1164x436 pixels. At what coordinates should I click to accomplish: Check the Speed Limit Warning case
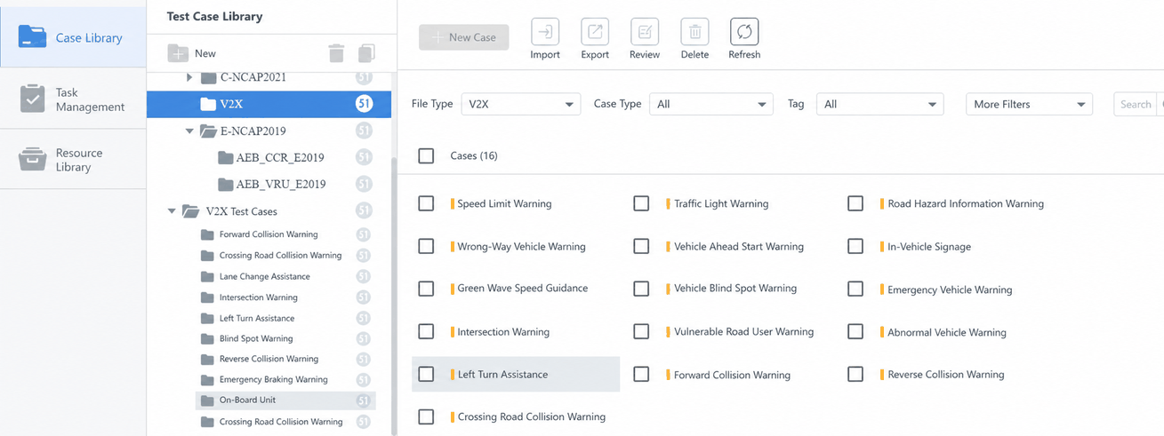click(426, 203)
